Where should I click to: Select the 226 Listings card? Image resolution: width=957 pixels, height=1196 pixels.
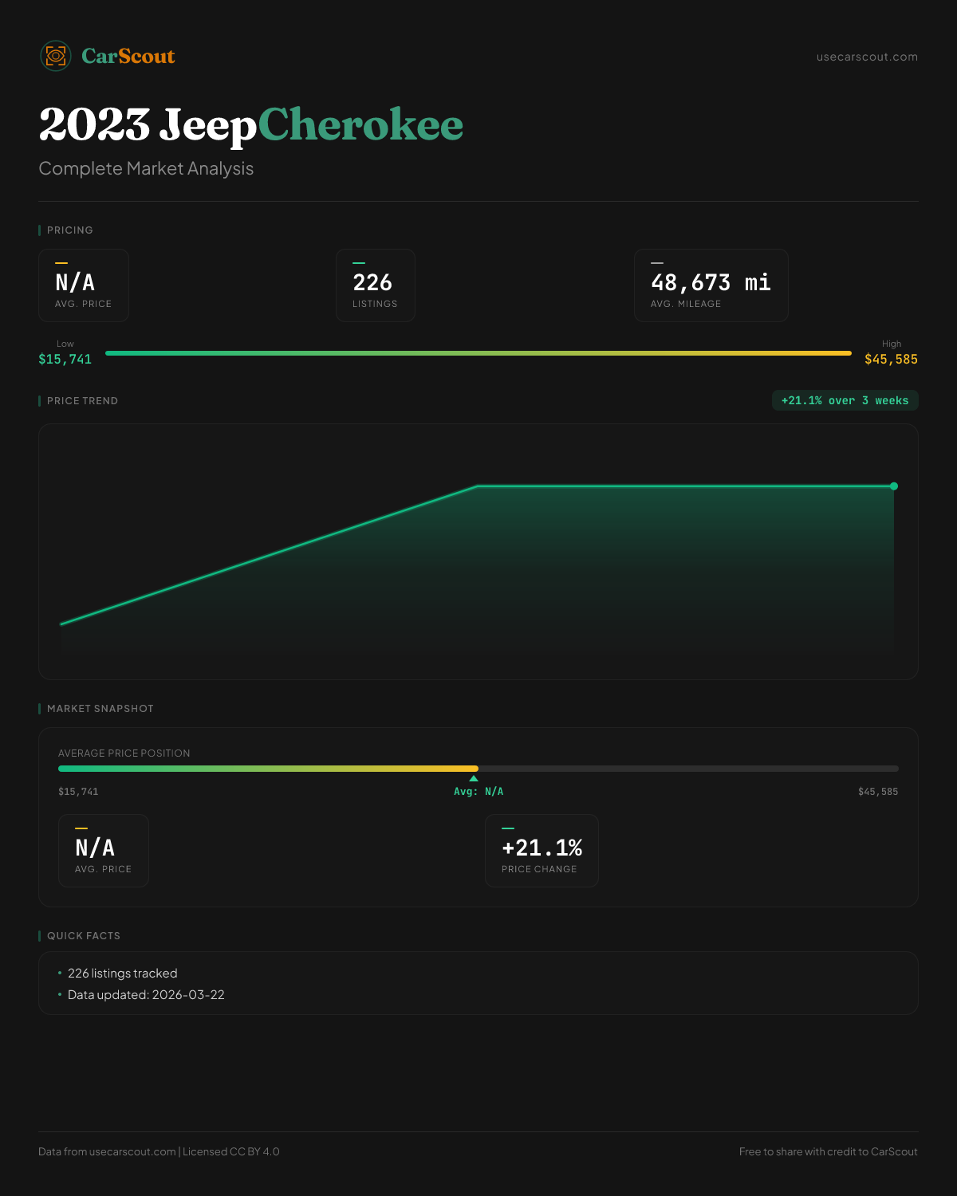(375, 285)
